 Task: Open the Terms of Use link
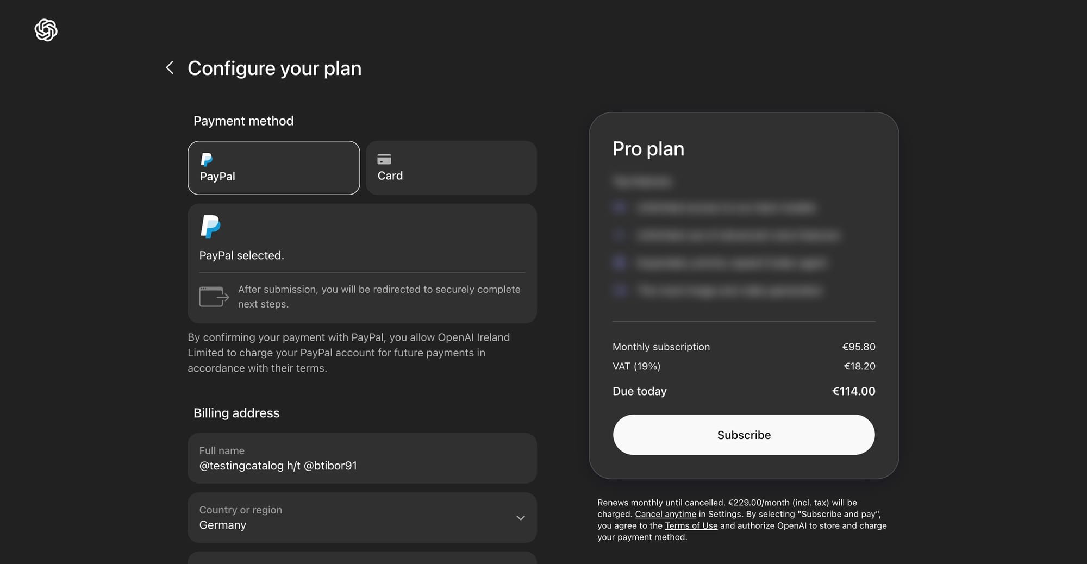point(691,525)
